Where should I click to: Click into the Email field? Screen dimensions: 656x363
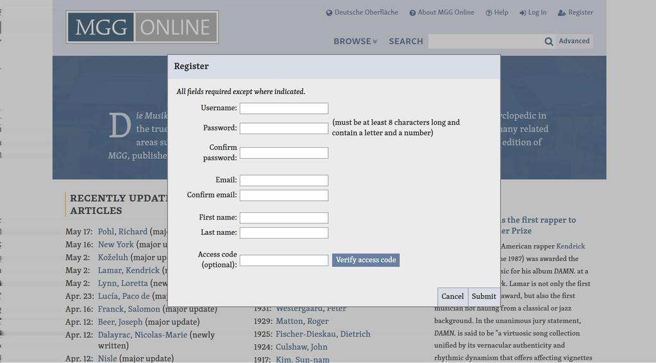click(283, 180)
